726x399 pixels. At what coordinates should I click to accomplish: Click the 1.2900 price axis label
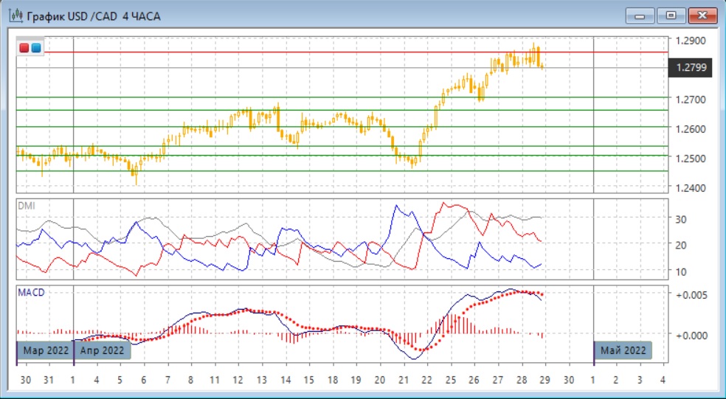(691, 41)
